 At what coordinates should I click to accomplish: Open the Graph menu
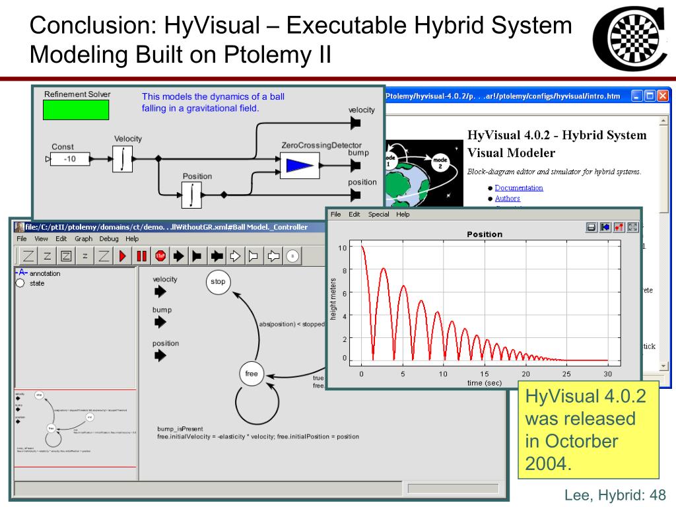tap(83, 238)
